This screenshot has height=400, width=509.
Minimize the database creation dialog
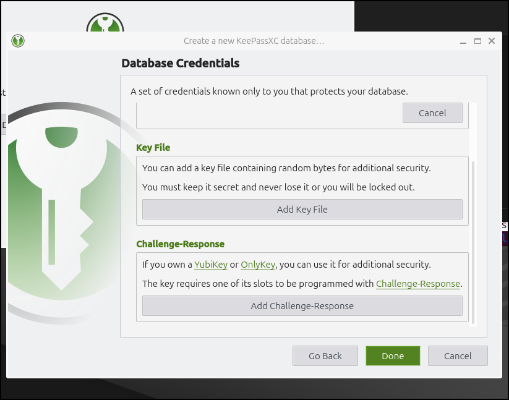(x=463, y=41)
